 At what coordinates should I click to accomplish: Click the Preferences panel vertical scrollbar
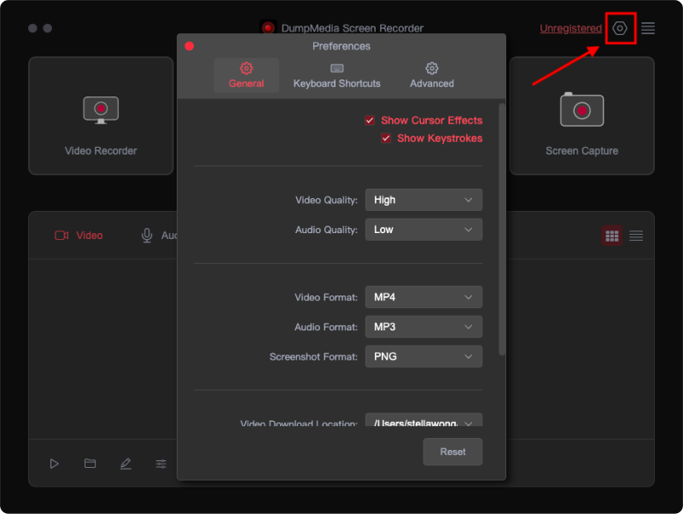[x=502, y=230]
